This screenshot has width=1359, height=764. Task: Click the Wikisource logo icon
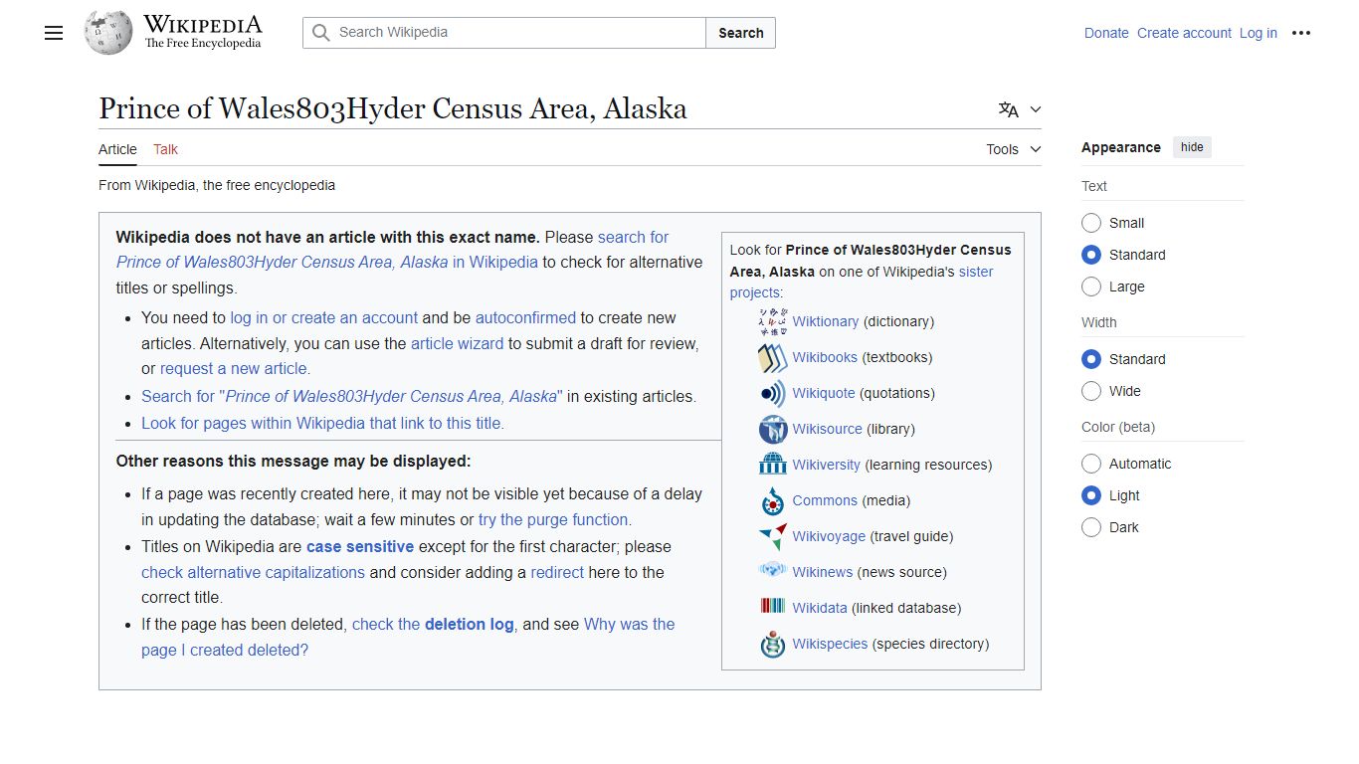coord(773,429)
